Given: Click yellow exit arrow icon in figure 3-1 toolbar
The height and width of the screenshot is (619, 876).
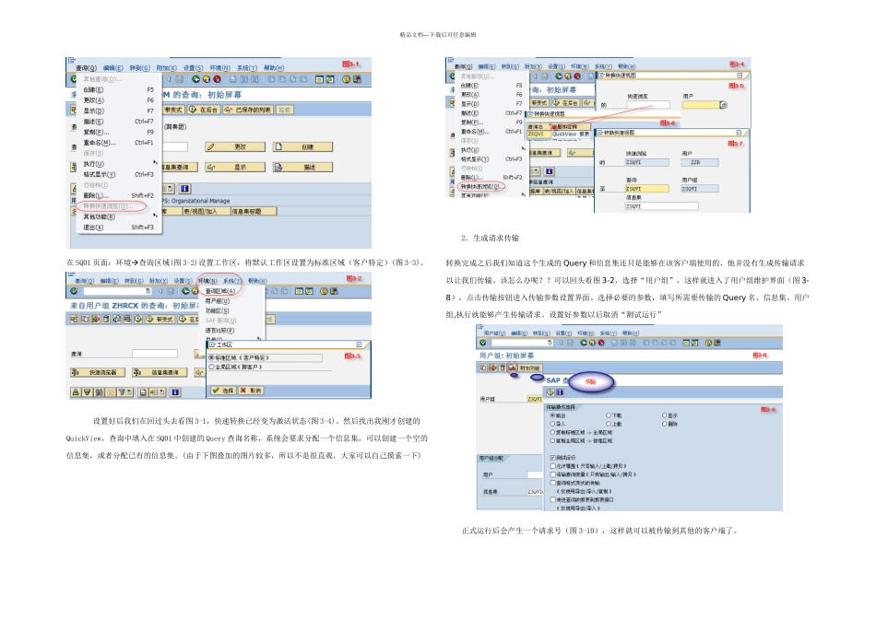Looking at the screenshot, I should (207, 80).
